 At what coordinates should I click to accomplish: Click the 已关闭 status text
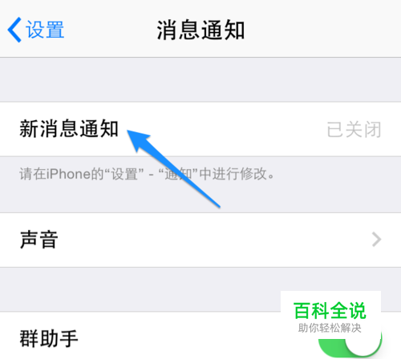click(354, 130)
